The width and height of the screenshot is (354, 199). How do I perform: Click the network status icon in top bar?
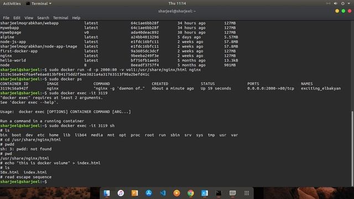click(x=328, y=3)
